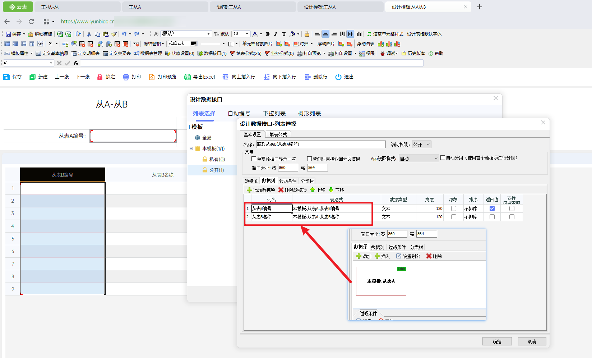
Task: Click the 确定 button
Action: 497,341
